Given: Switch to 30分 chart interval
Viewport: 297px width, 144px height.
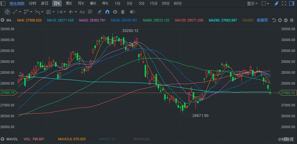Looking at the screenshot, I should [166, 3].
